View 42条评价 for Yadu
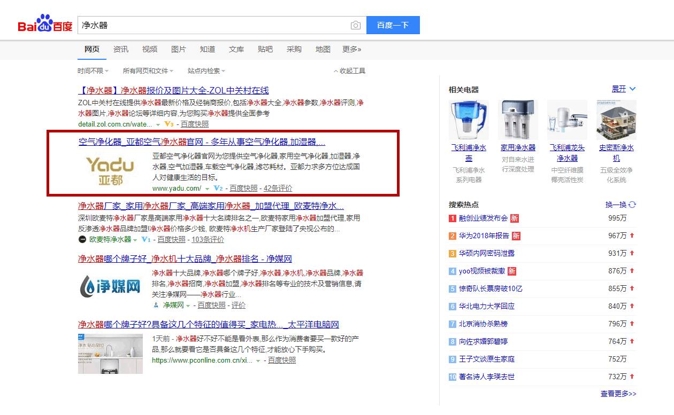The image size is (674, 415). (x=278, y=188)
